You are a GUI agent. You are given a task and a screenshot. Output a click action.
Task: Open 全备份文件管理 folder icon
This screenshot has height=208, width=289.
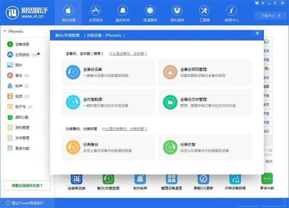click(x=170, y=101)
